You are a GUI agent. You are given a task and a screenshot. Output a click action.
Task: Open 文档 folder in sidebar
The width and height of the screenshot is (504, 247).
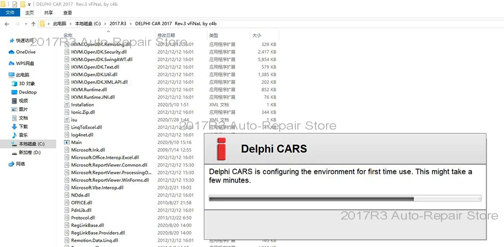point(23,118)
